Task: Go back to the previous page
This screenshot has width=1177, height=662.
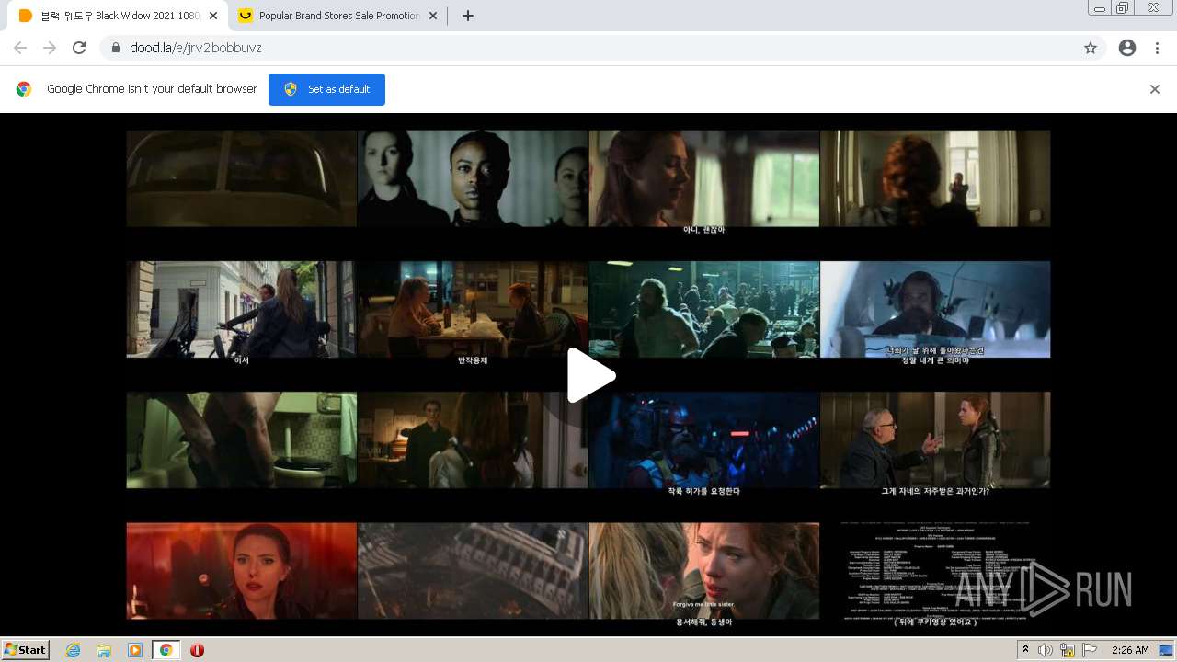Action: click(20, 48)
